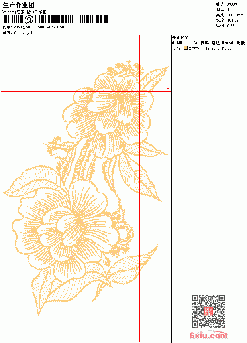The width and height of the screenshot is (247, 343).
Task: Click the N# column header
Action: click(179, 43)
